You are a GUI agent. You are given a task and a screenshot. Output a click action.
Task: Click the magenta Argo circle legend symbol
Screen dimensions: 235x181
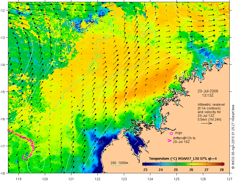171,133
